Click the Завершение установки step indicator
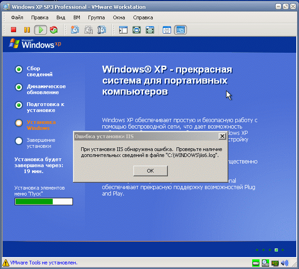The height and width of the screenshot is (269, 299). point(19,141)
